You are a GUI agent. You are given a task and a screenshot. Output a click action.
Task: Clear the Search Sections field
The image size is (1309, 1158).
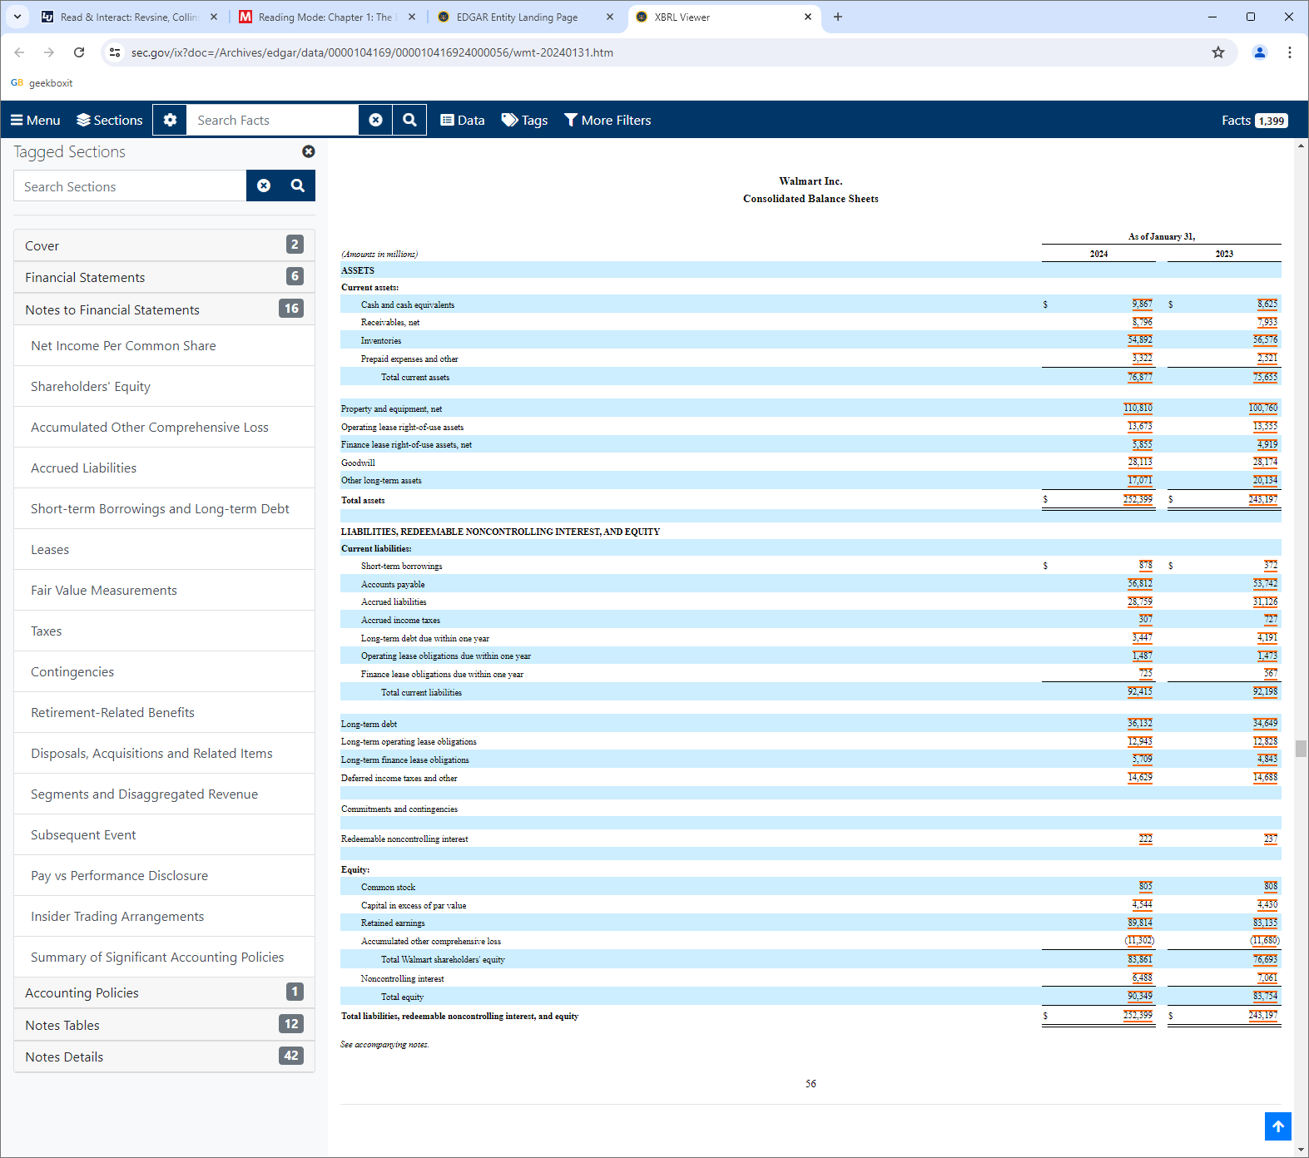coord(264,186)
